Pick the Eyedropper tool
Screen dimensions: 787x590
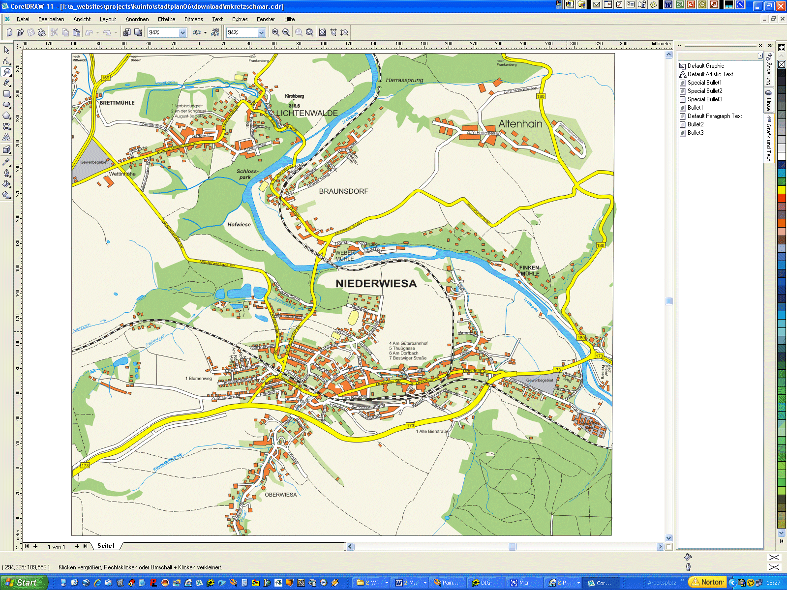pos(6,162)
